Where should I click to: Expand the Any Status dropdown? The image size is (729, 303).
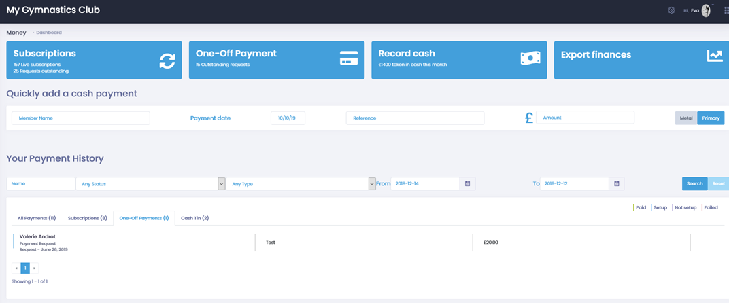221,183
